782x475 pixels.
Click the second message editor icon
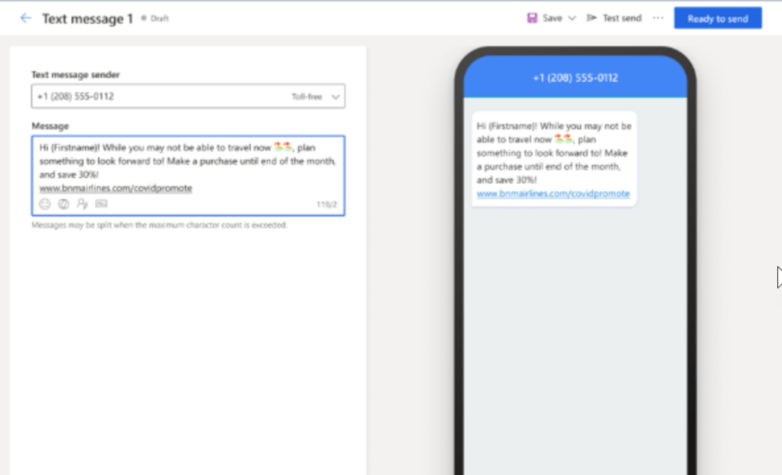click(x=64, y=204)
